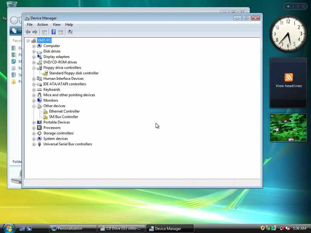The image size is (311, 233).
Task: Select the Keyboards category icon
Action: pos(39,89)
